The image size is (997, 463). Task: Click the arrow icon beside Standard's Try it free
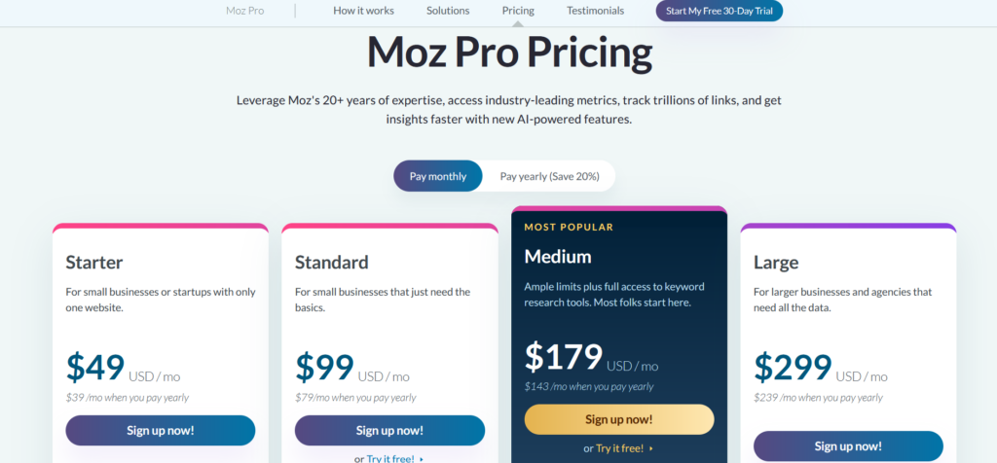click(422, 458)
